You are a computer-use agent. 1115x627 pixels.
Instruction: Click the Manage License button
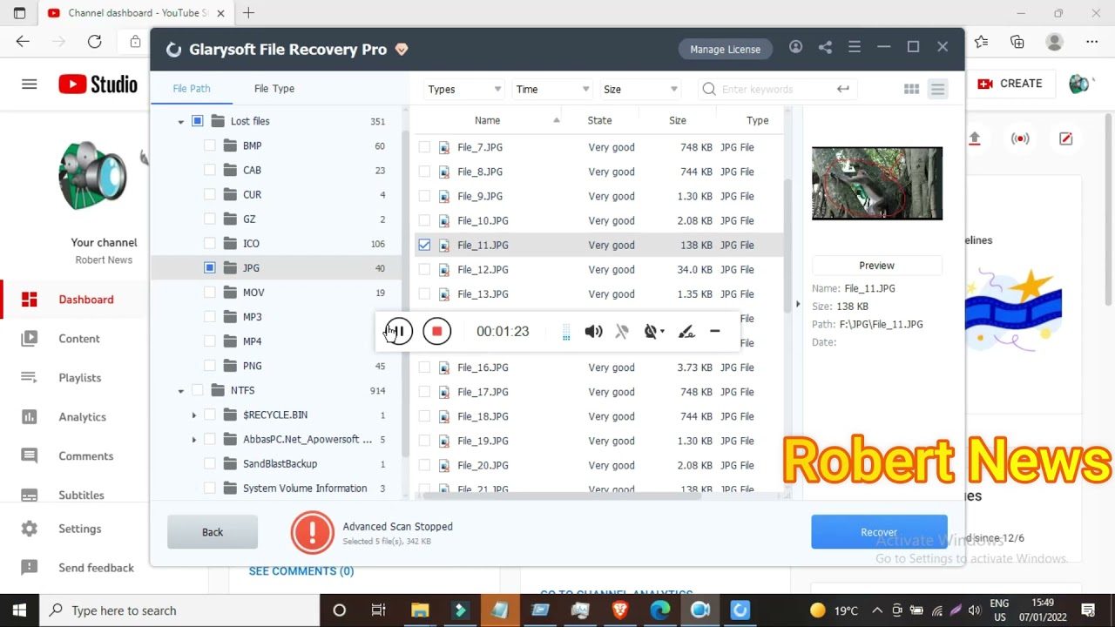[725, 49]
